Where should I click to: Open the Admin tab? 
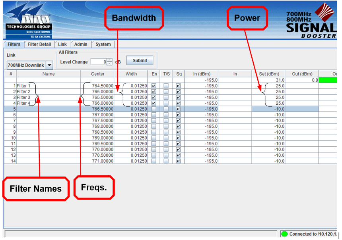(81, 44)
